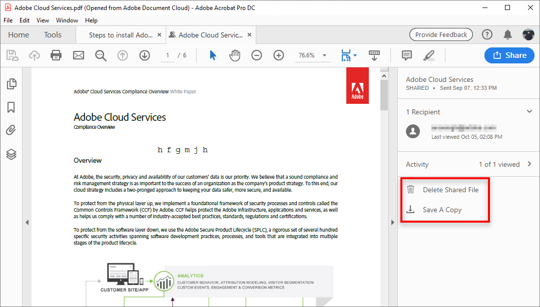Activate the Add Comment tool

point(406,55)
